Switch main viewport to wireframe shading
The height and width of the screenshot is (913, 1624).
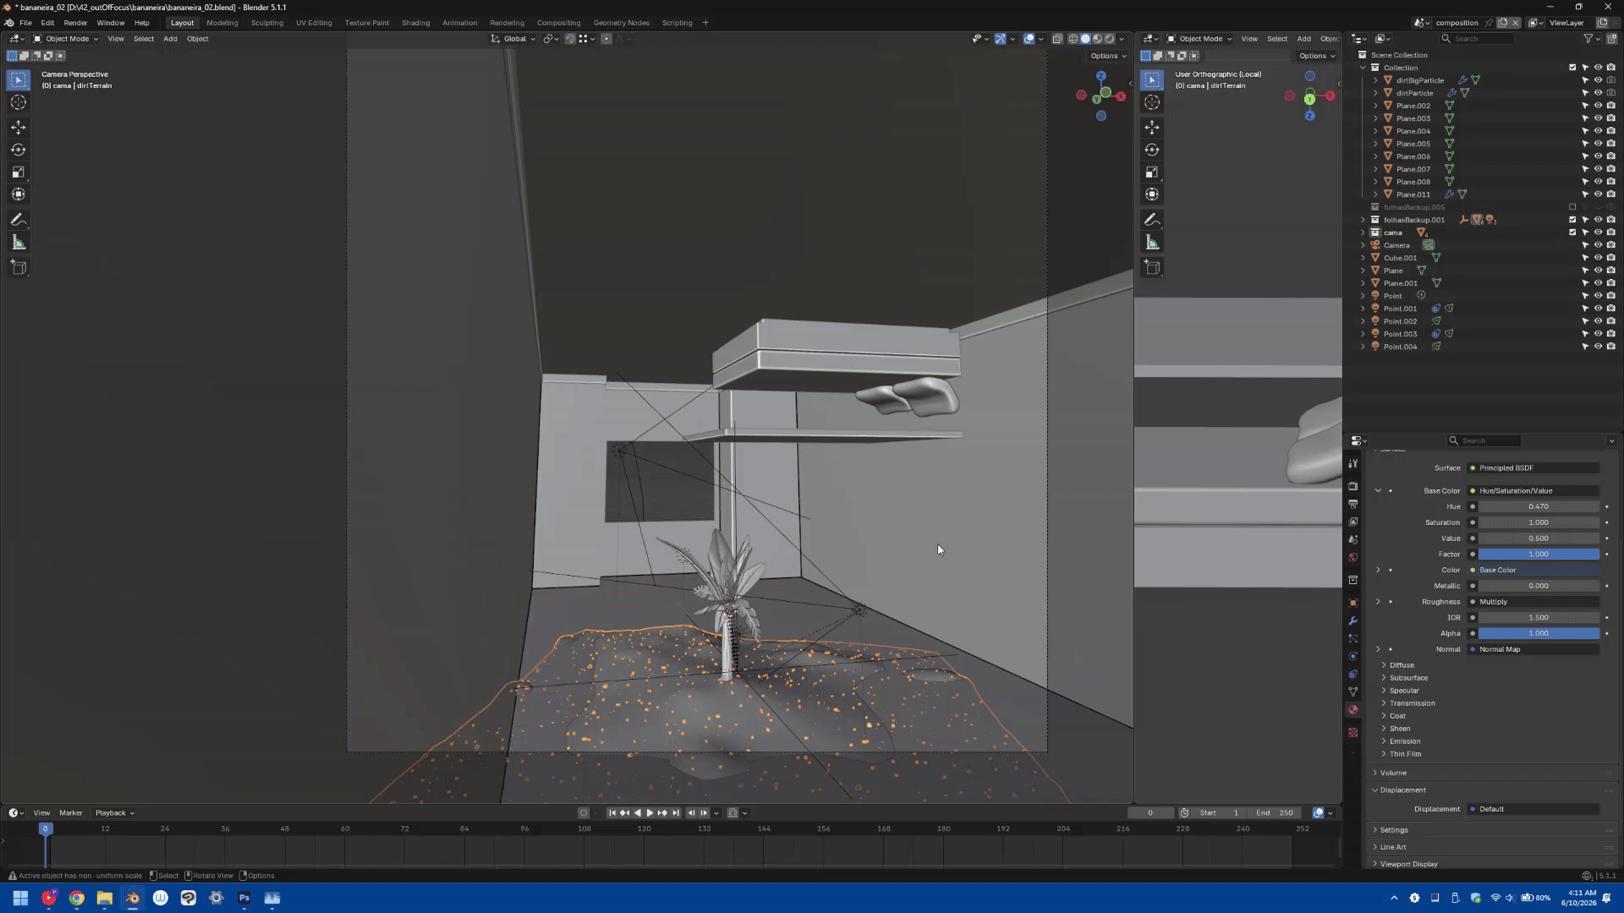pyautogui.click(x=1073, y=39)
